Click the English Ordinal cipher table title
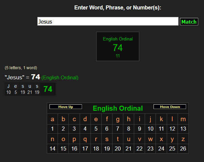Image resolution: width=204 pixels, height=162 pixels. click(x=118, y=108)
